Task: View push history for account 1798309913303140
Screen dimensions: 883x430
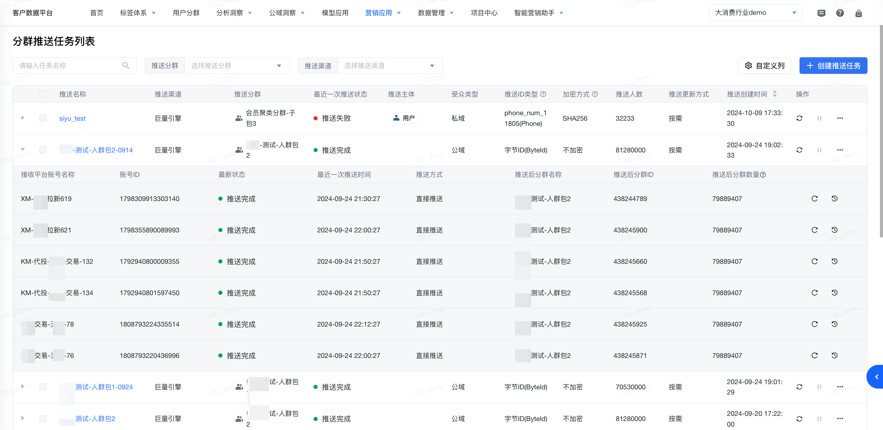Action: (x=834, y=199)
